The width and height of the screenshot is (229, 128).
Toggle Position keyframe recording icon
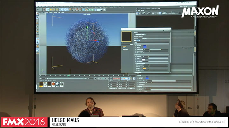point(122,78)
